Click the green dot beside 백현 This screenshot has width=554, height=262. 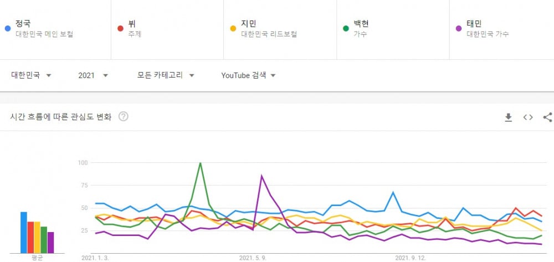(x=346, y=28)
